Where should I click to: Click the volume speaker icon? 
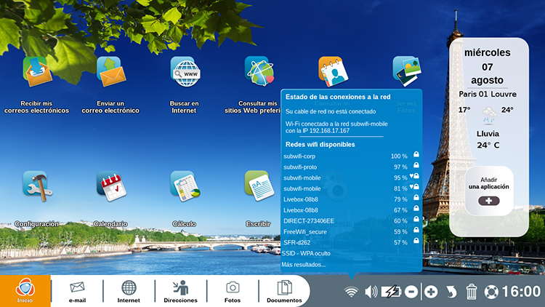[x=371, y=292]
